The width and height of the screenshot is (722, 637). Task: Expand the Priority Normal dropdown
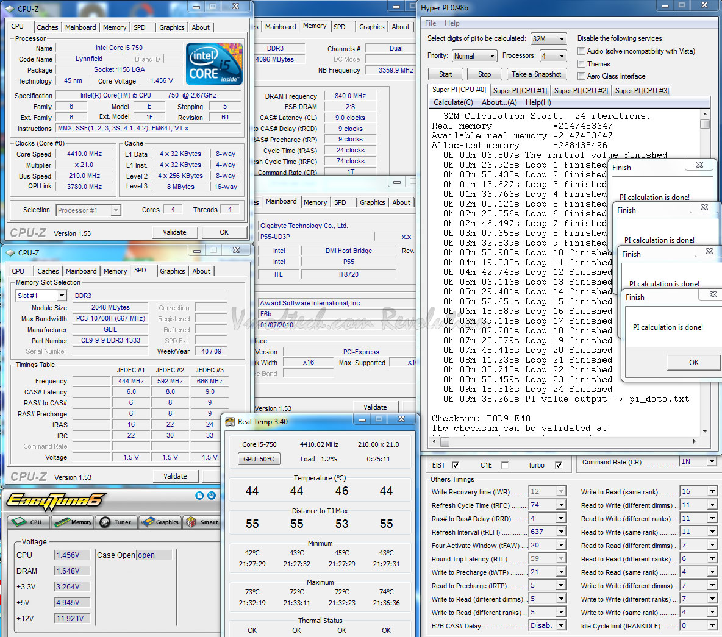[x=475, y=56]
